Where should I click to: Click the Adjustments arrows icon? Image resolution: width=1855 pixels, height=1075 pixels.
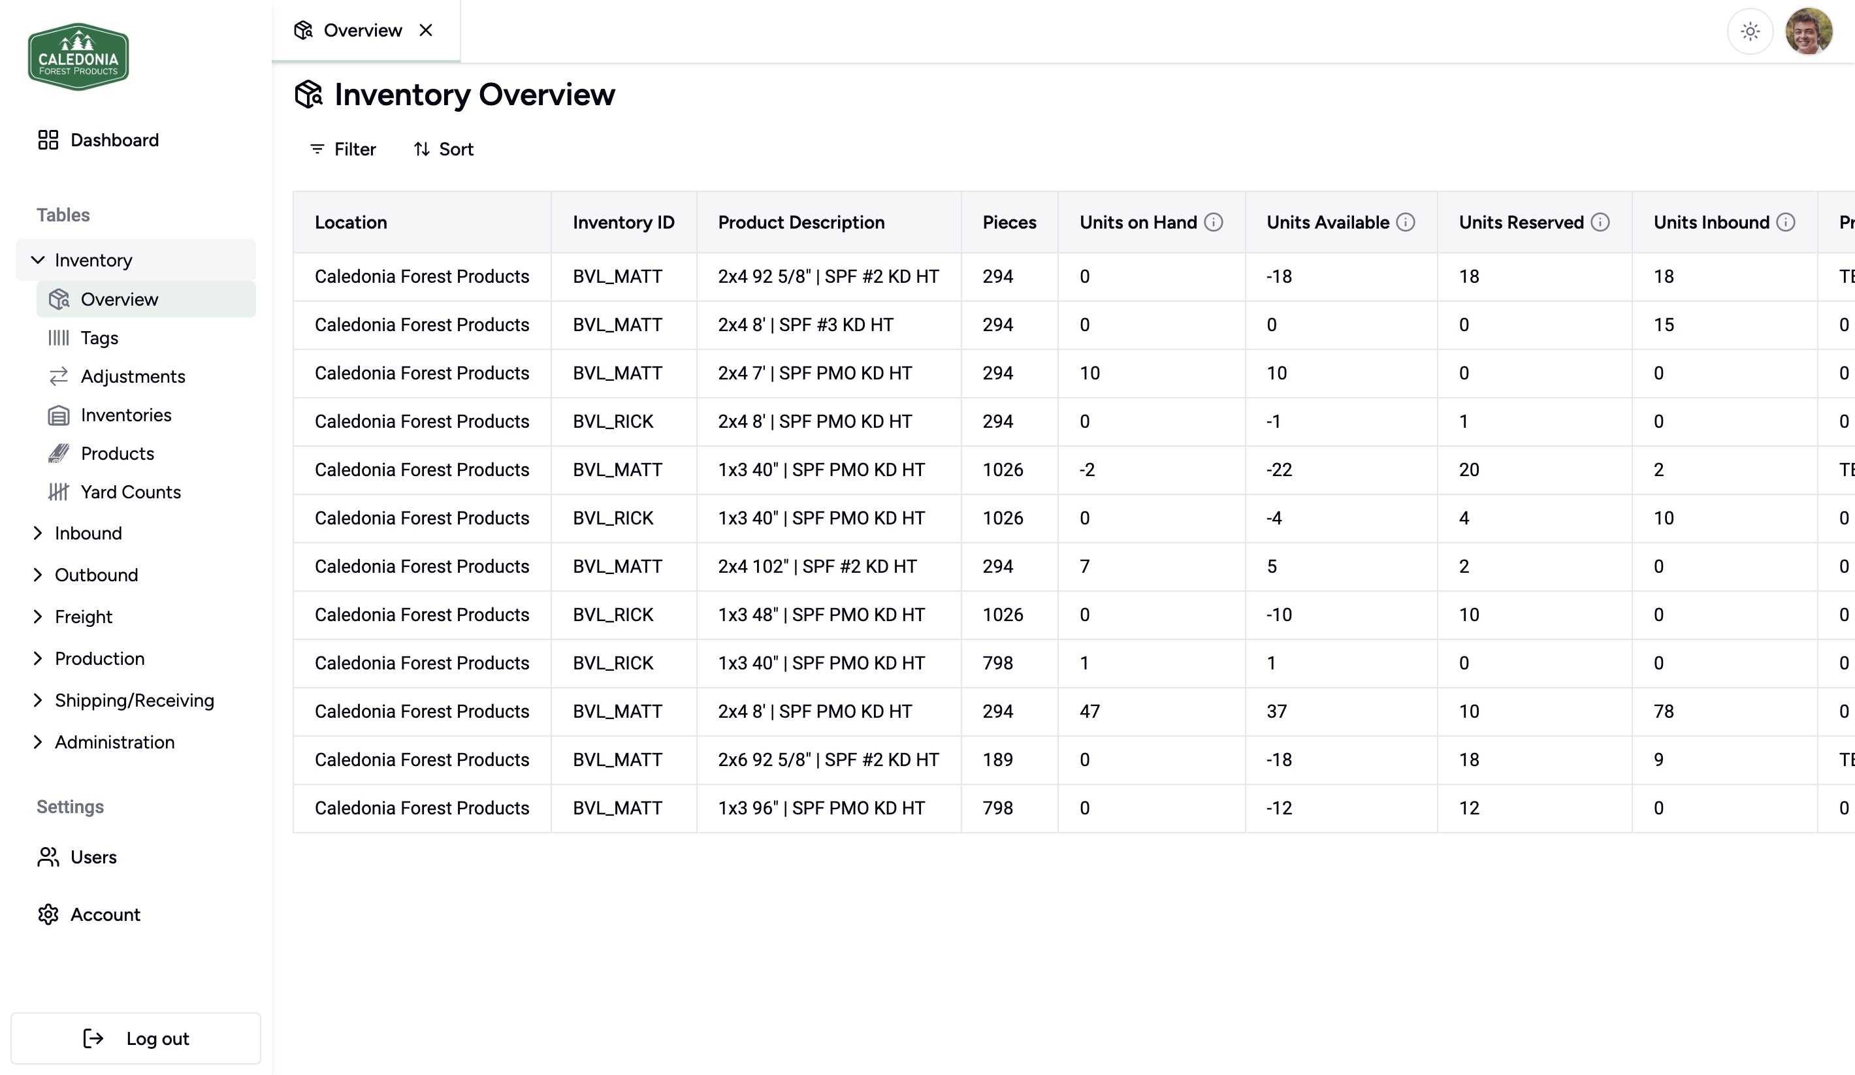(59, 376)
